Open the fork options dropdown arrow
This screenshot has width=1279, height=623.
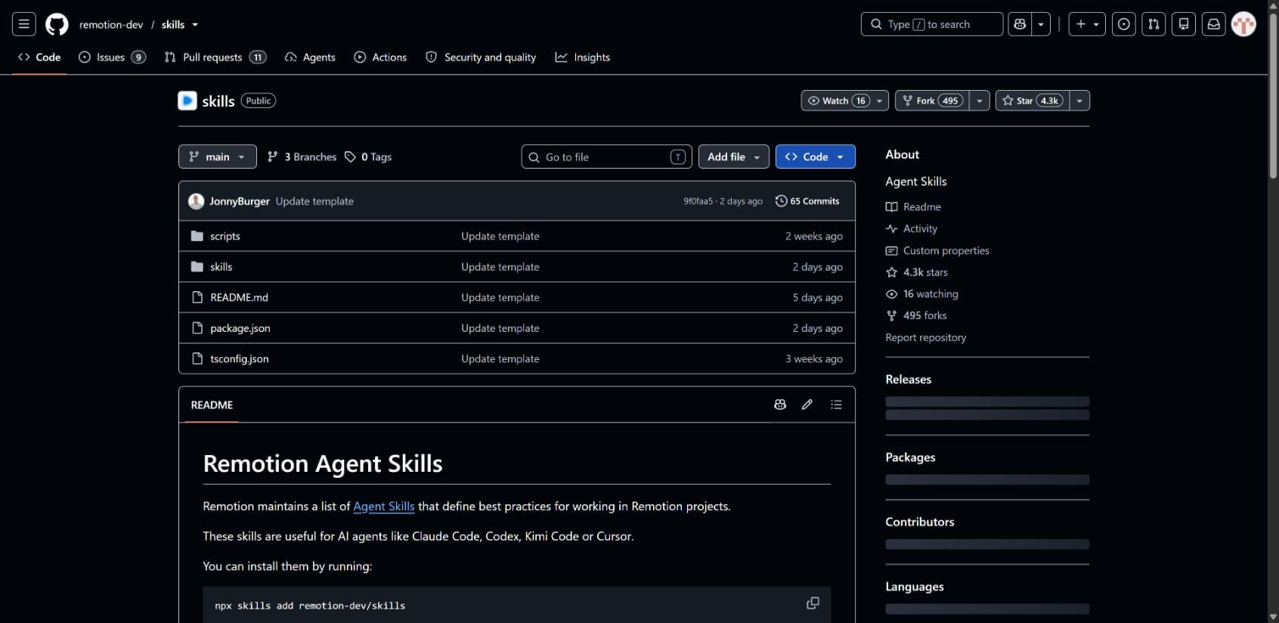click(x=980, y=101)
